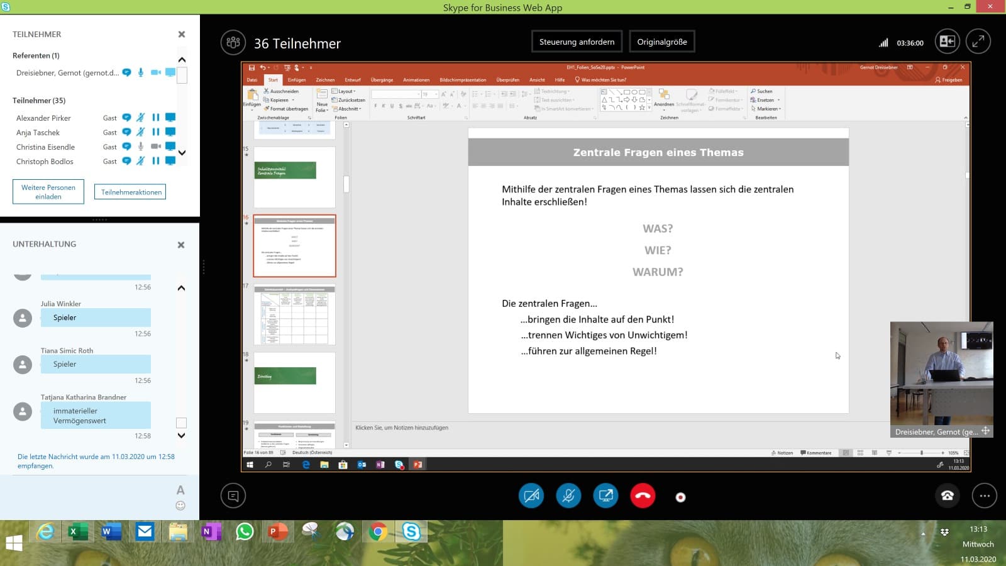The height and width of the screenshot is (566, 1006).
Task: Toggle the video camera on
Action: pyautogui.click(x=531, y=496)
